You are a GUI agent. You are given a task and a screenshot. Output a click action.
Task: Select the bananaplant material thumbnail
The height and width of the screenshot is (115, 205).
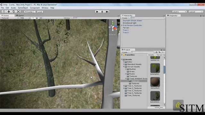click(155, 68)
